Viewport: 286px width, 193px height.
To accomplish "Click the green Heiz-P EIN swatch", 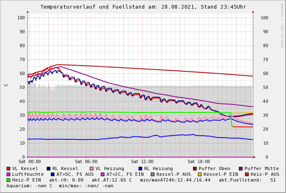I will [8, 180].
